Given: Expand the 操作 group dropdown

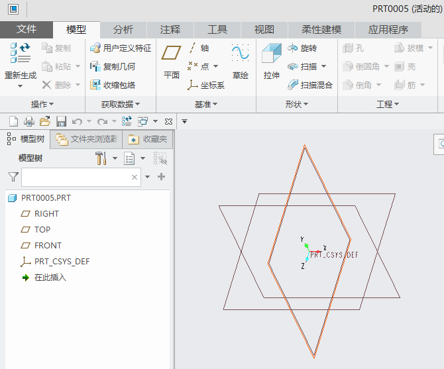Looking at the screenshot, I should click(42, 105).
